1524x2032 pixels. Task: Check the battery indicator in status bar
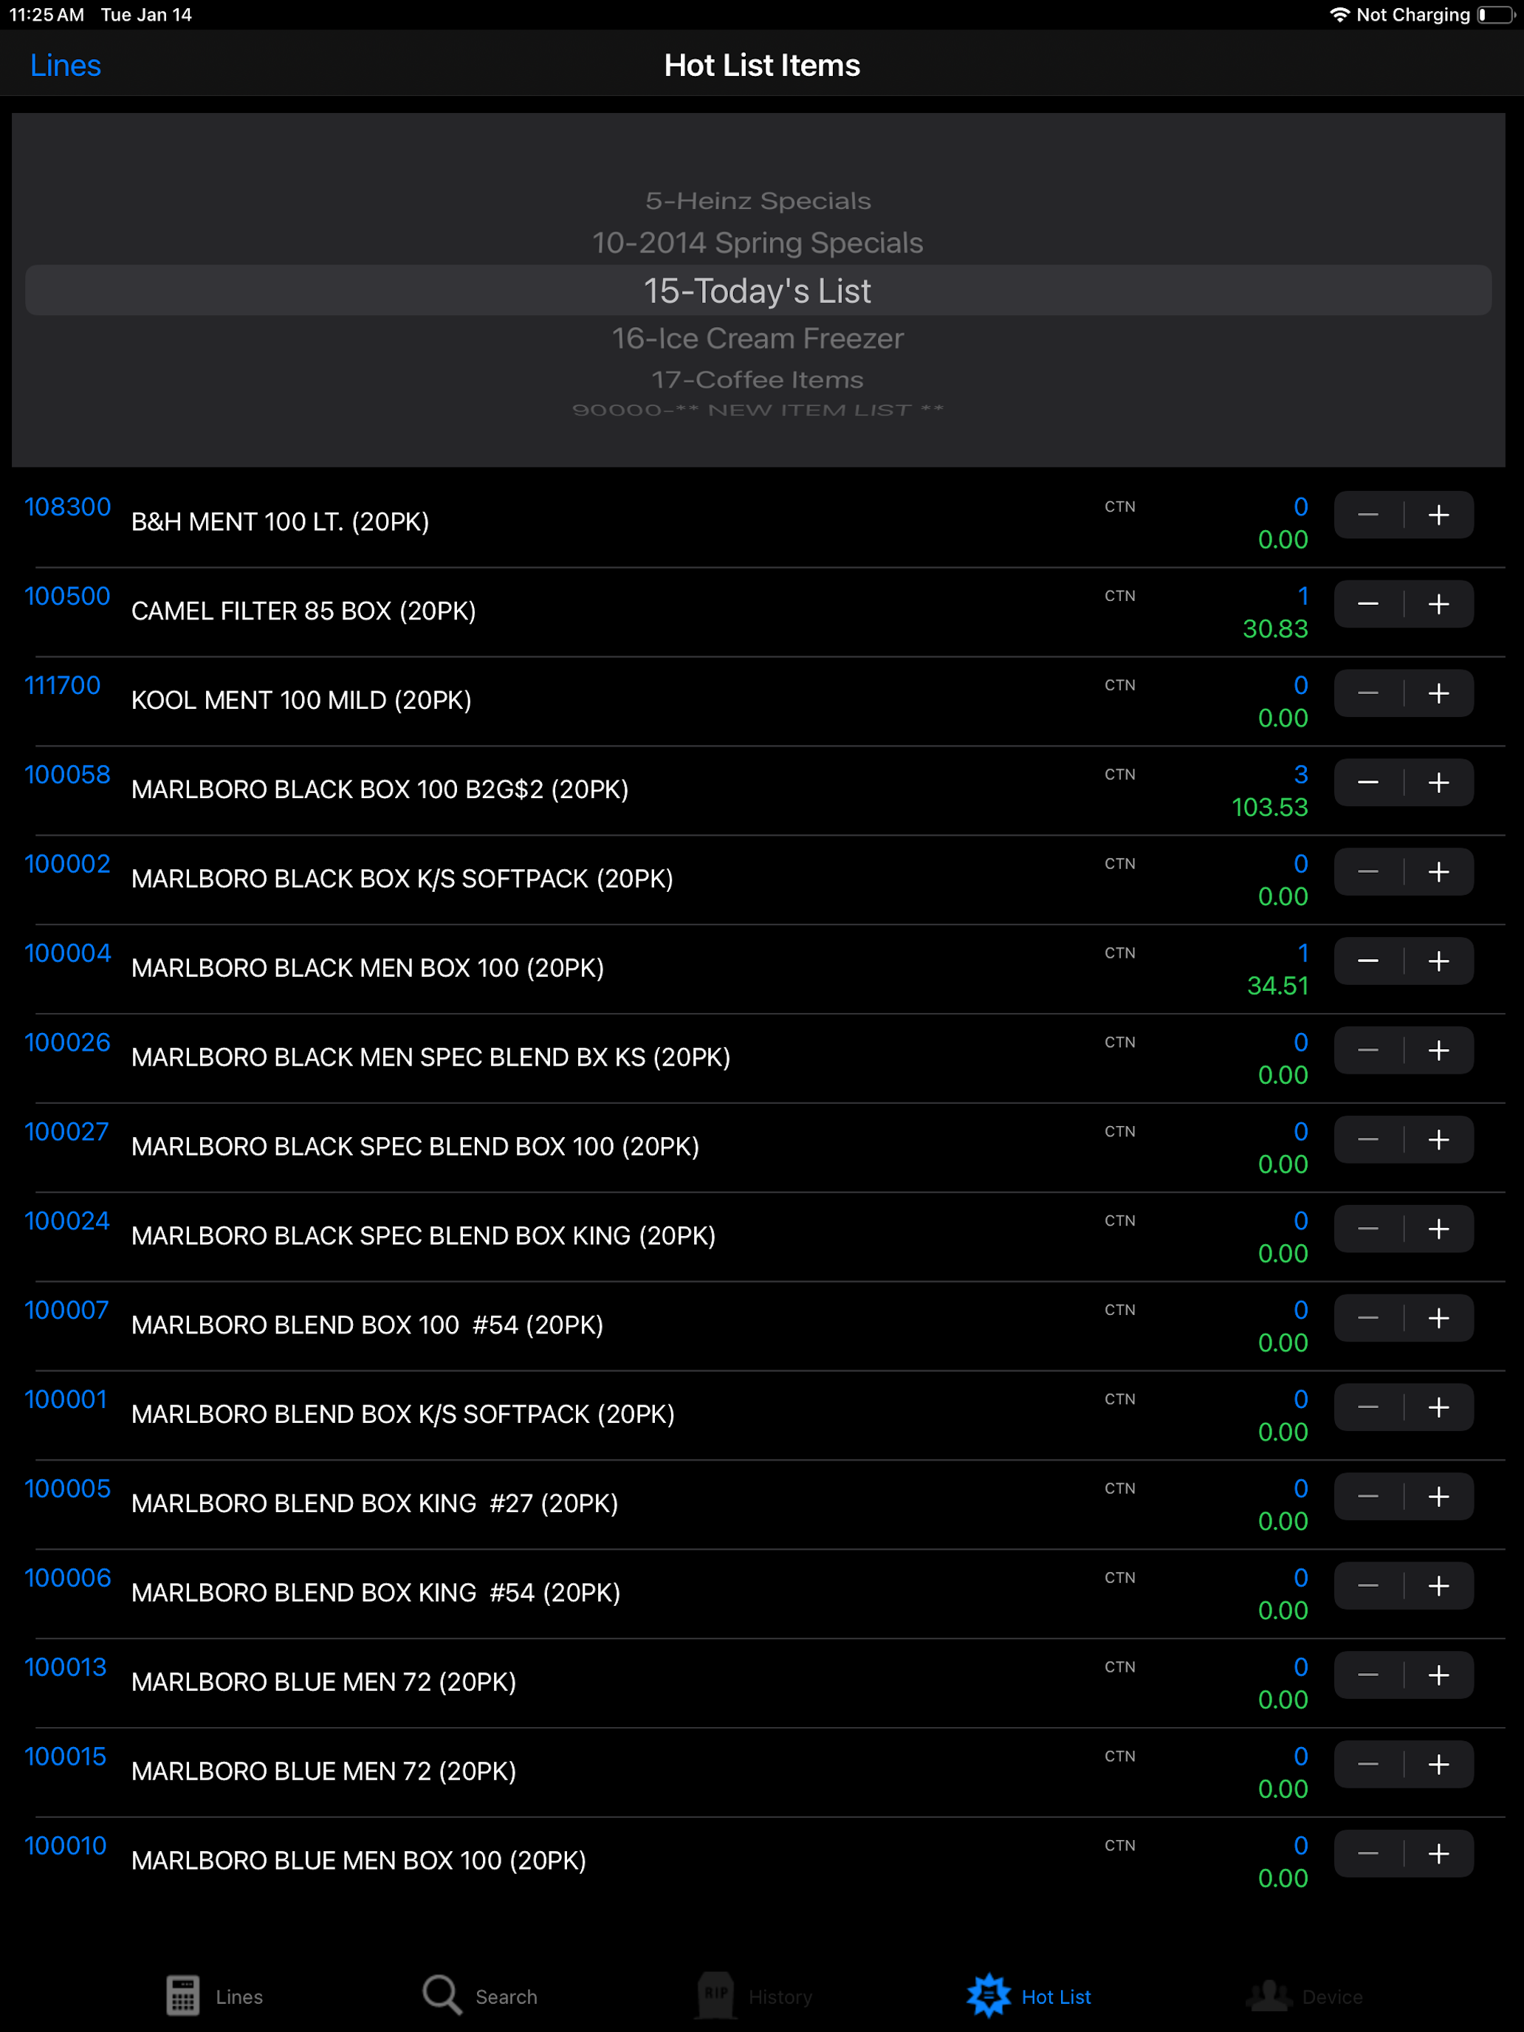(x=1495, y=15)
